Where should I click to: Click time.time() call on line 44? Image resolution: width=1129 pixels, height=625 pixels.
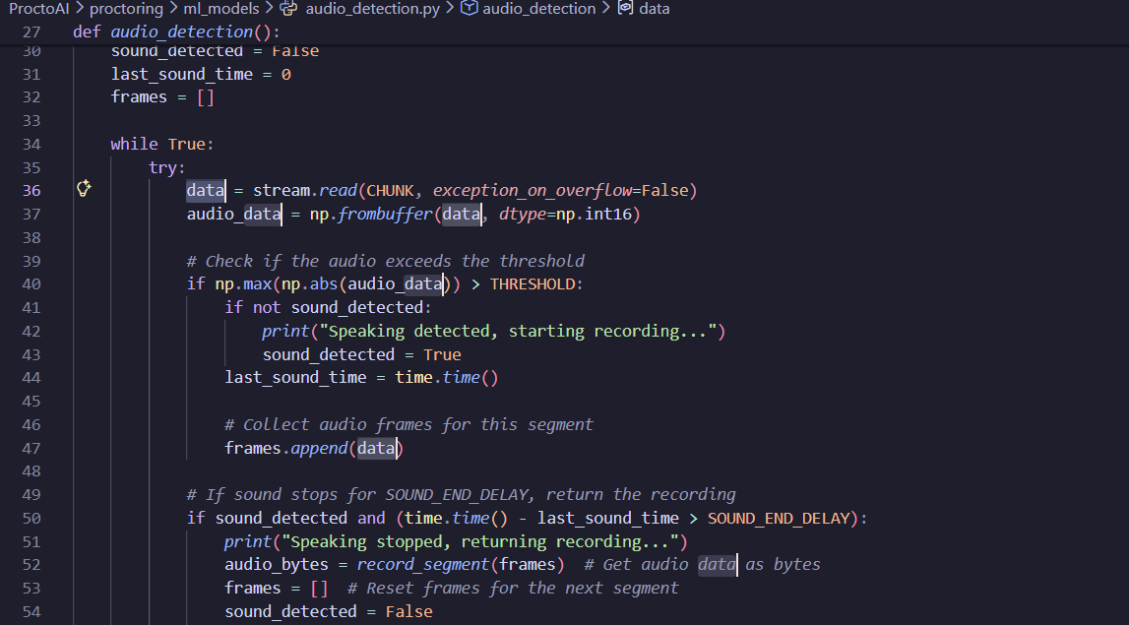tap(447, 378)
